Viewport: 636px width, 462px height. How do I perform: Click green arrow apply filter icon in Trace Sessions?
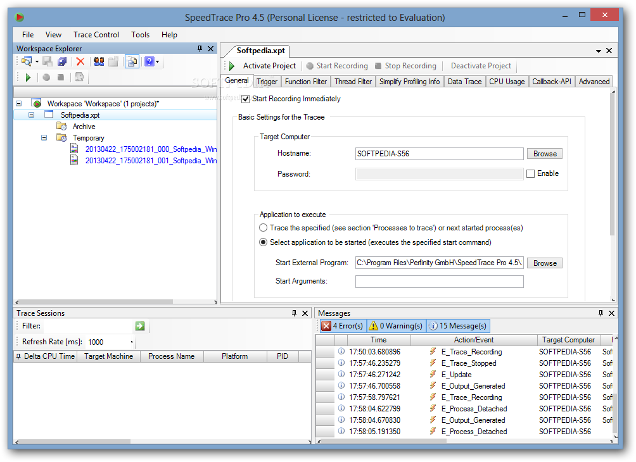pos(140,326)
